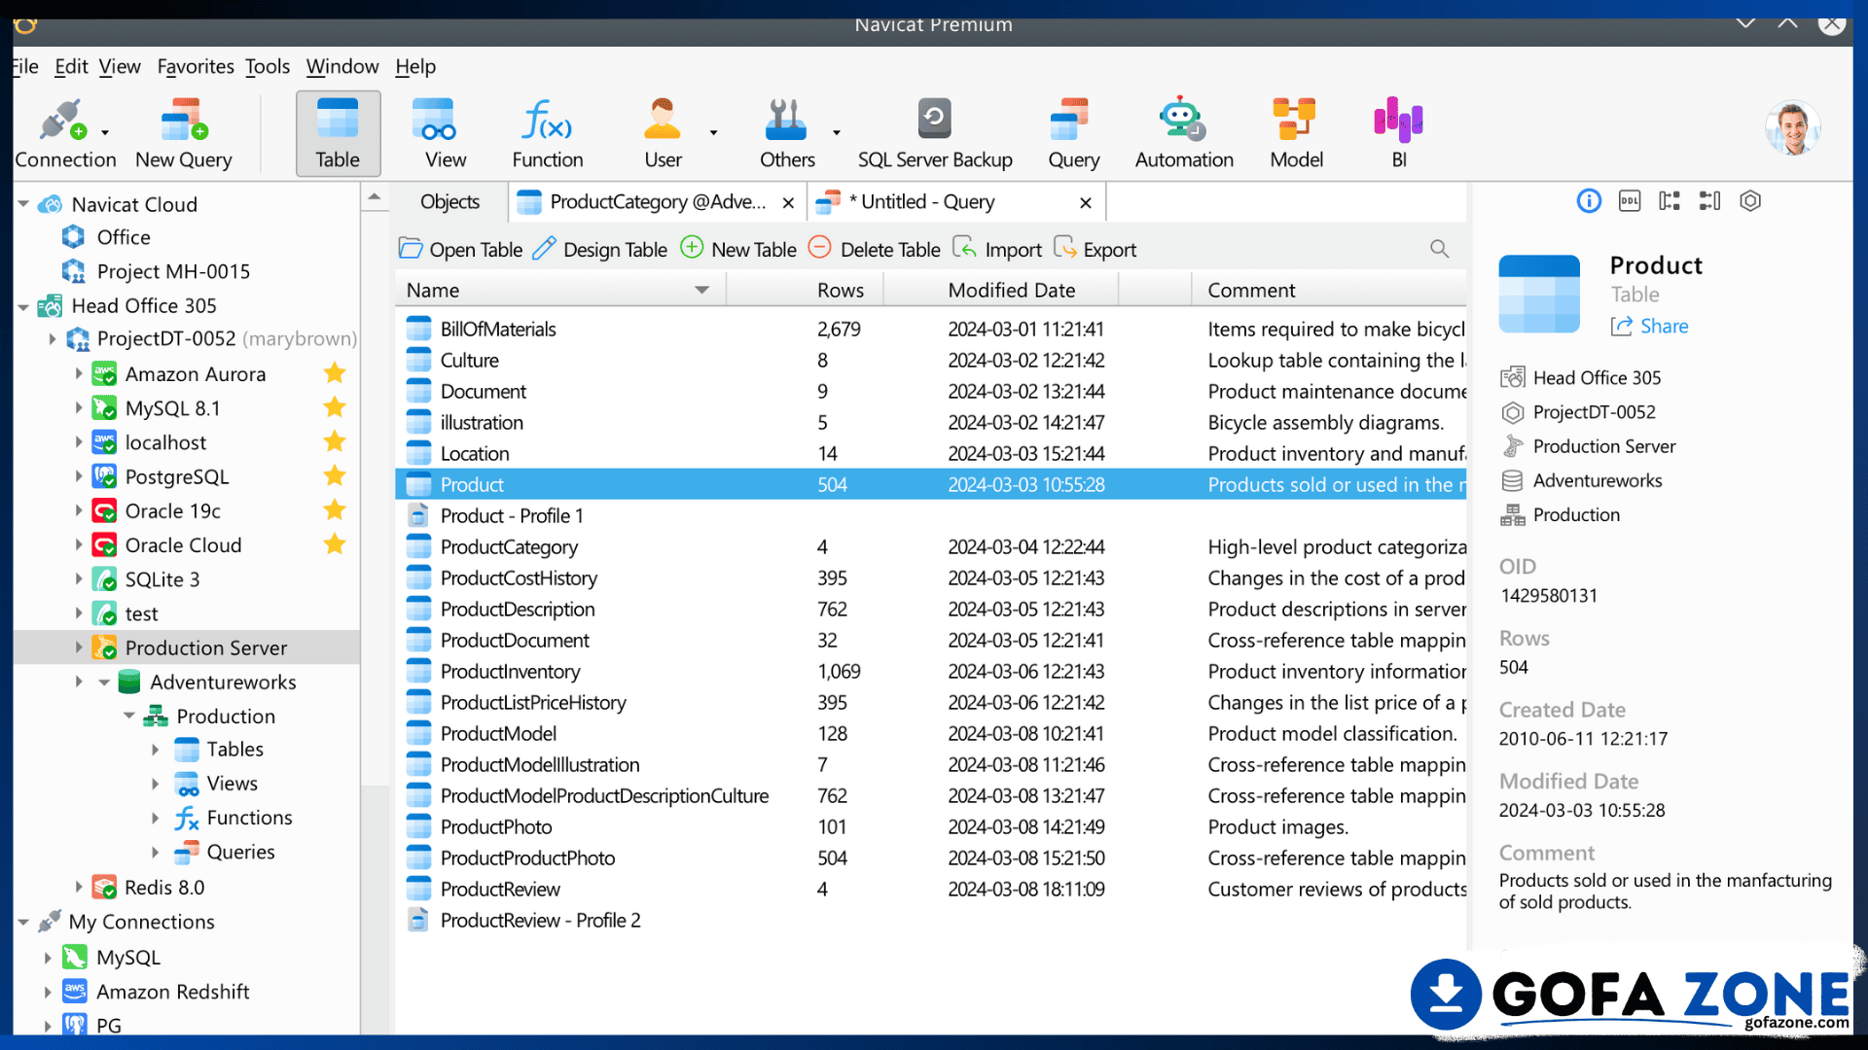The height and width of the screenshot is (1050, 1868).
Task: Click the Name column sort arrow
Action: point(701,290)
